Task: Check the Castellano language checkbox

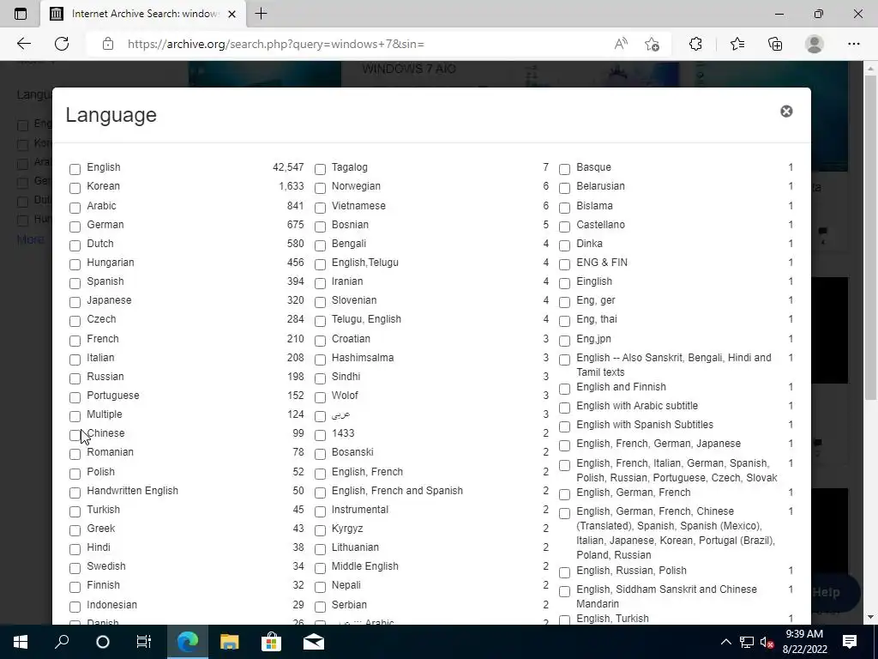Action: coord(564,227)
